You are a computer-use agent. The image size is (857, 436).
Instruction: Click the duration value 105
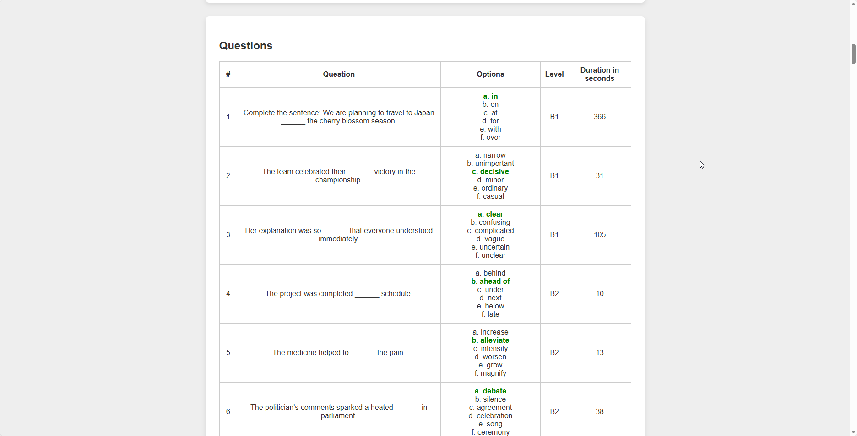(x=599, y=235)
